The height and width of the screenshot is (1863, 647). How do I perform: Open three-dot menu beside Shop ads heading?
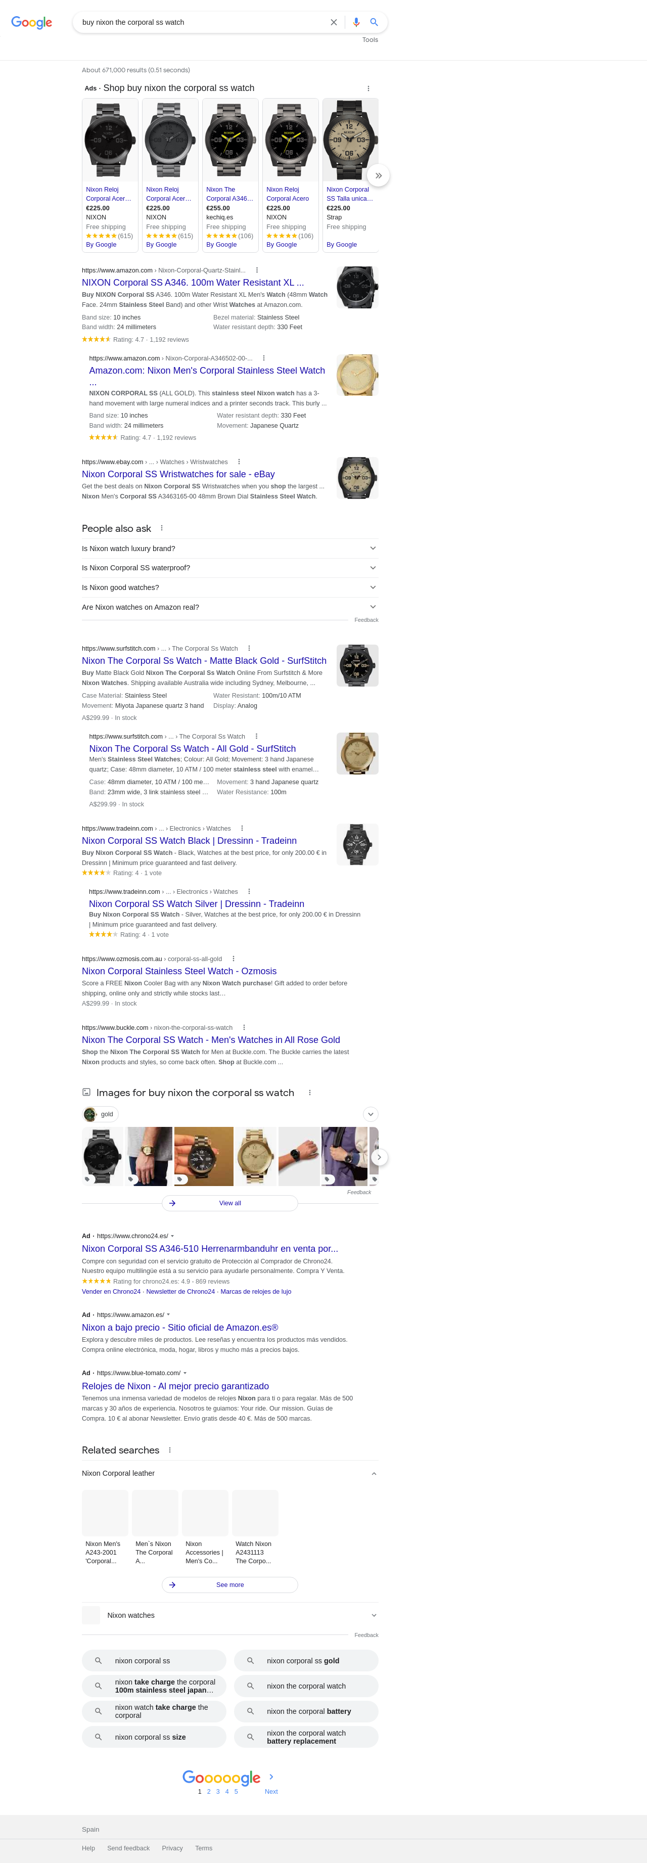coord(368,88)
